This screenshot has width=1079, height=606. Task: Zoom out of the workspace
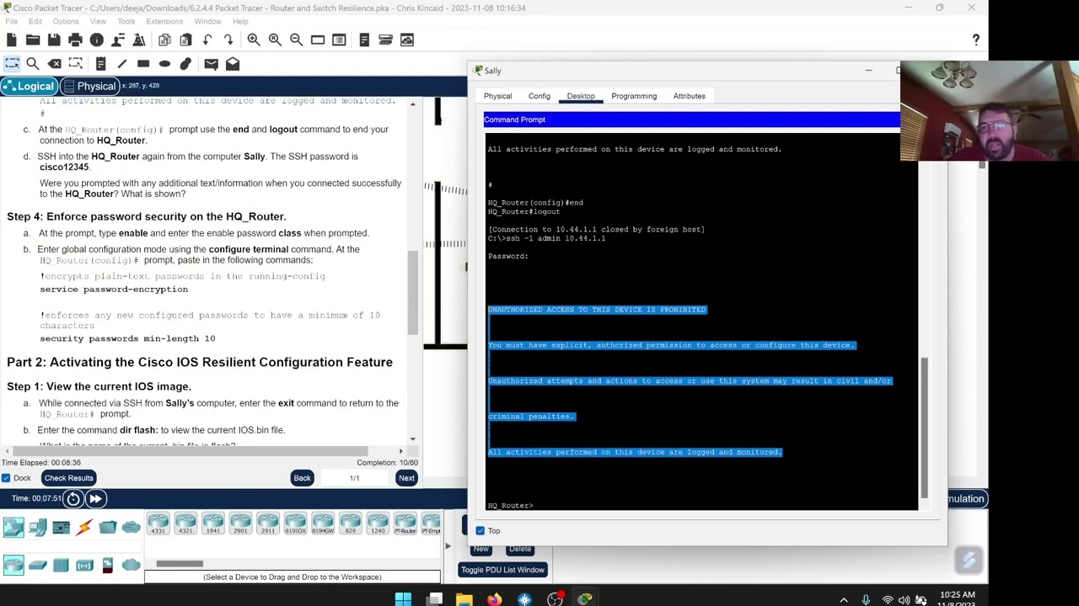tap(296, 40)
